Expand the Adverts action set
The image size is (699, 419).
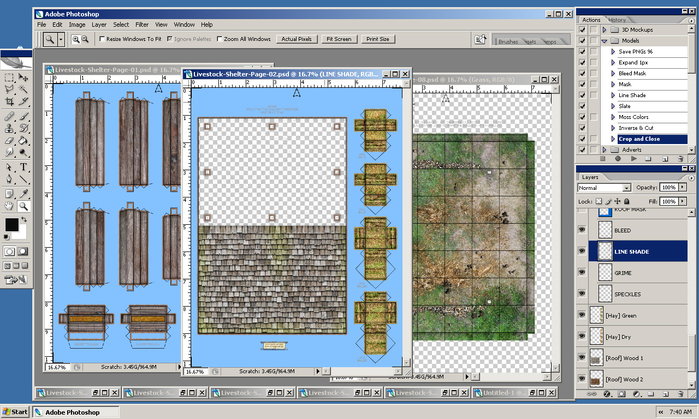tap(605, 149)
